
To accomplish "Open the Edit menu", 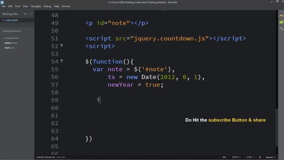I will click(x=10, y=6).
